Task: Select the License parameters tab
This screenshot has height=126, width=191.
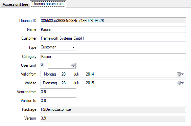Action: click(x=48, y=4)
